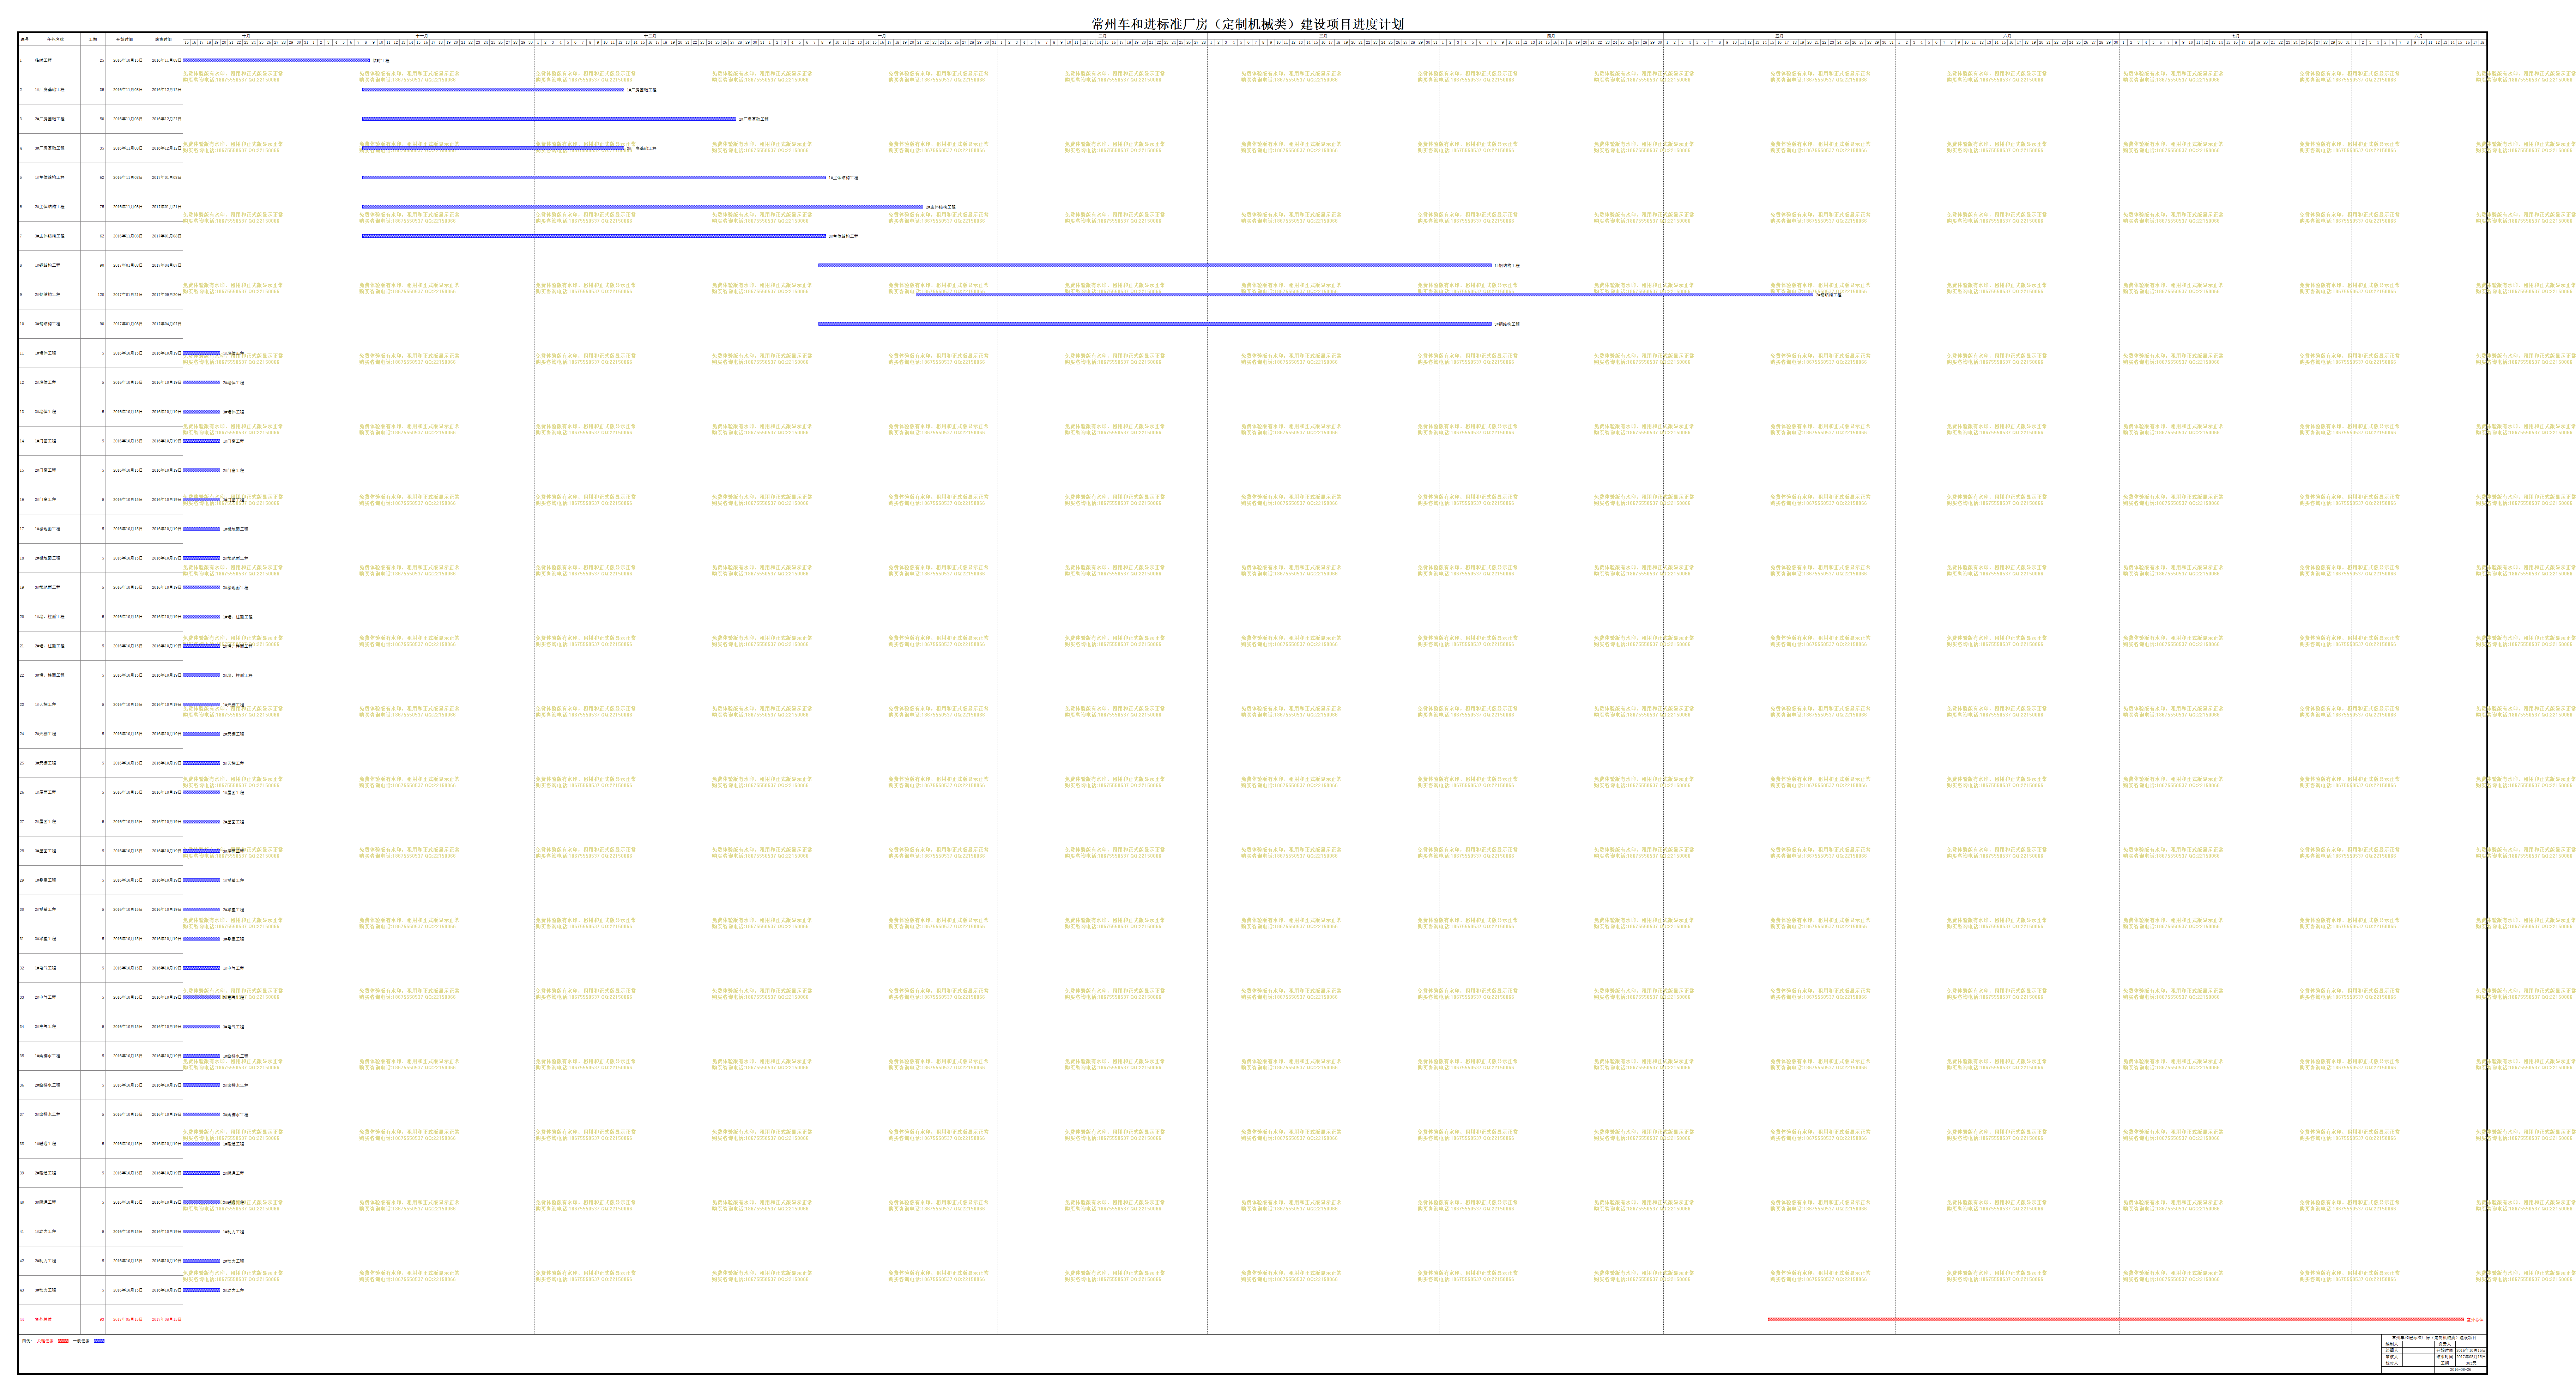
Task: Click the 2#暖通工程 task name cell
Action: pyautogui.click(x=56, y=1173)
